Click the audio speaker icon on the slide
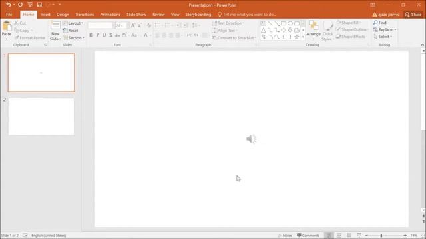 pos(252,139)
